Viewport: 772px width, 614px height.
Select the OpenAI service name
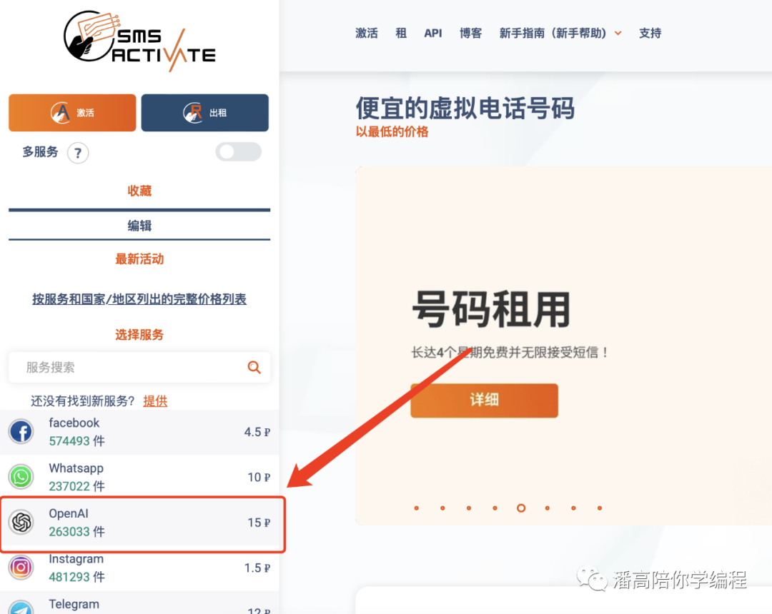69,513
